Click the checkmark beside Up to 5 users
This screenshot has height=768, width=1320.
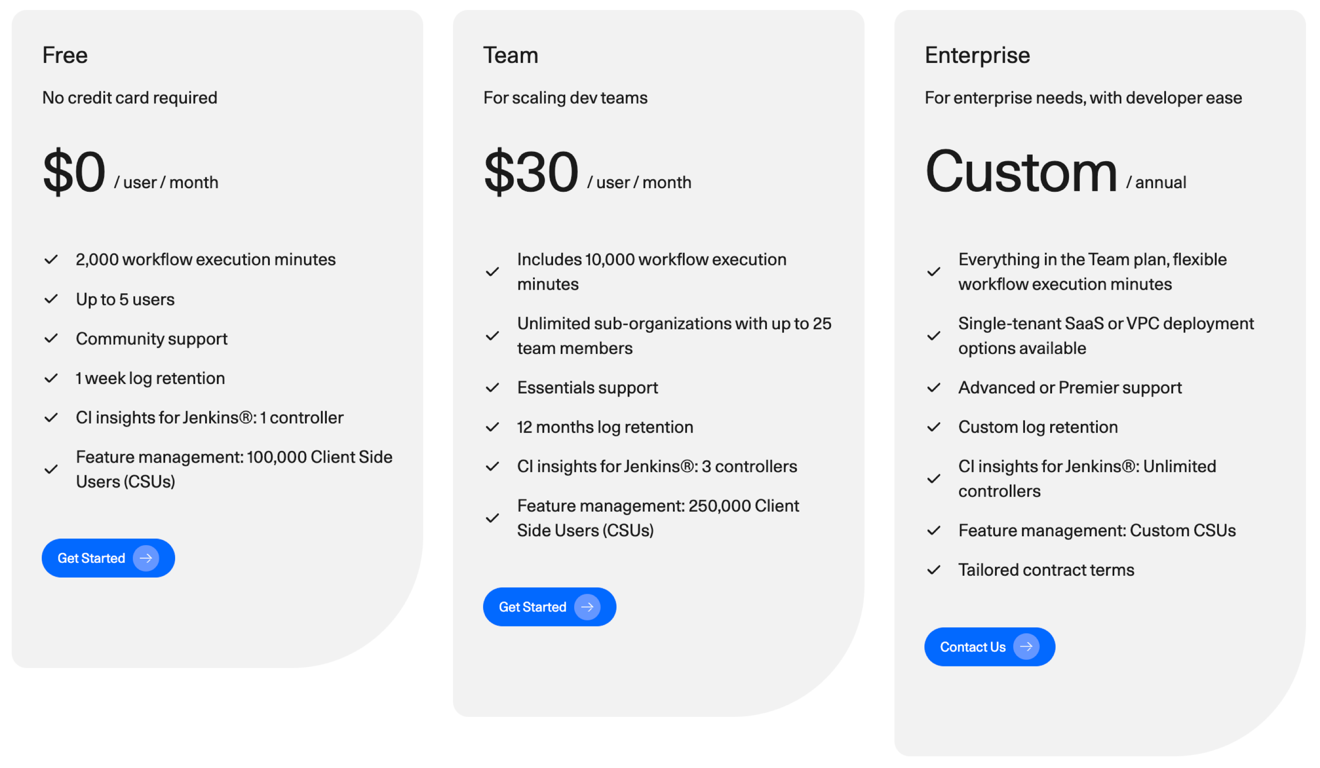click(51, 299)
